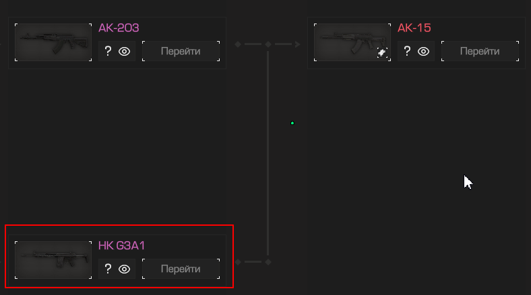Screen dimensions: 531x295
Task: Click the pink HK G3A1 title text
Action: point(121,245)
